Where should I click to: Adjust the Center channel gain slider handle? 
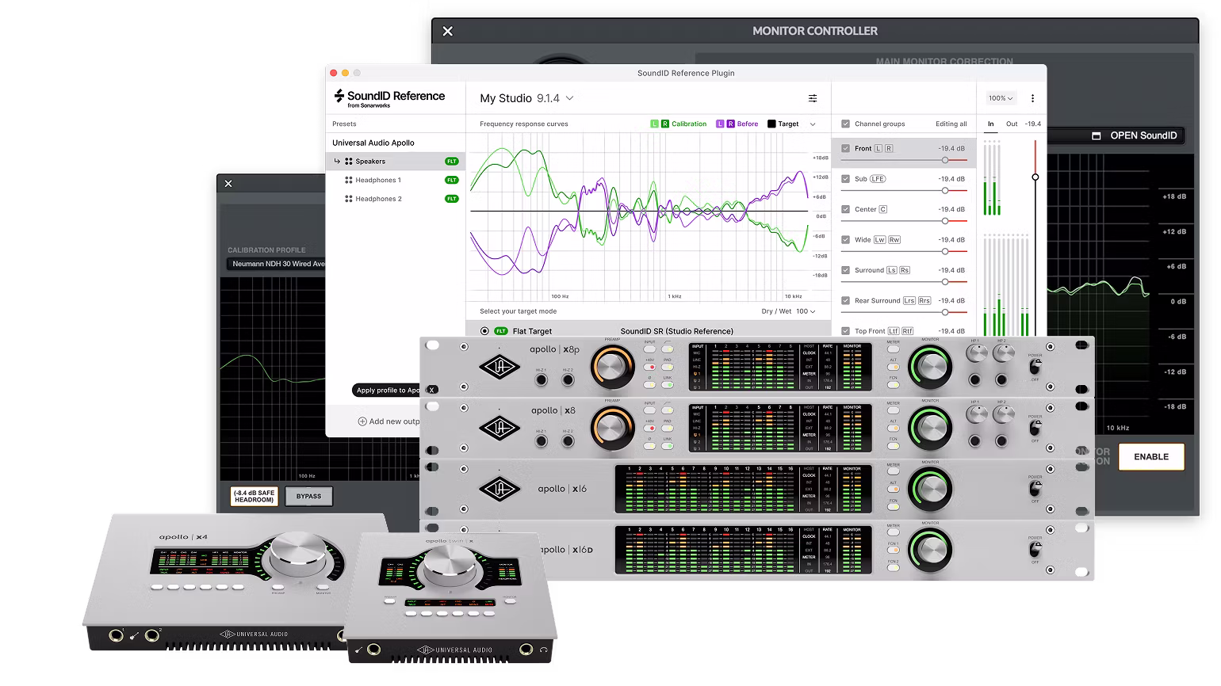[x=945, y=221]
